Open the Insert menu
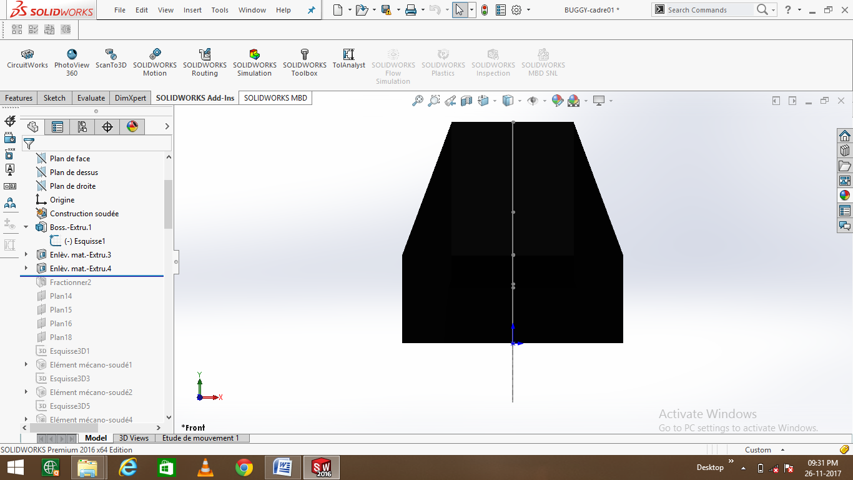The width and height of the screenshot is (853, 480). click(x=192, y=10)
